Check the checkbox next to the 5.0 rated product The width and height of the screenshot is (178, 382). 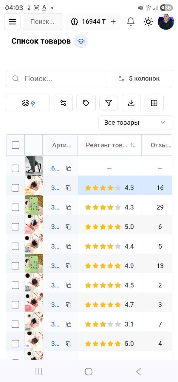pos(15,227)
